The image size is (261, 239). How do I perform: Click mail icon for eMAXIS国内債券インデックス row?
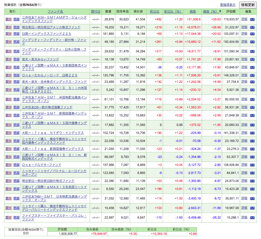[x=252, y=125]
